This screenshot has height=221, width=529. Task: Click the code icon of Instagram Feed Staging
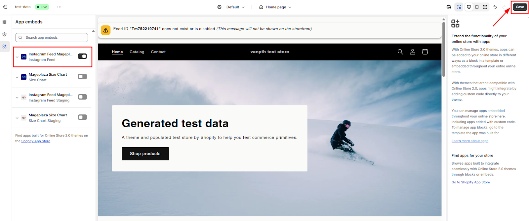point(24,97)
